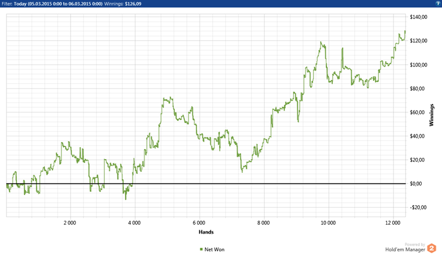Click the 2 000 hands axis label
The height and width of the screenshot is (255, 442).
70,223
